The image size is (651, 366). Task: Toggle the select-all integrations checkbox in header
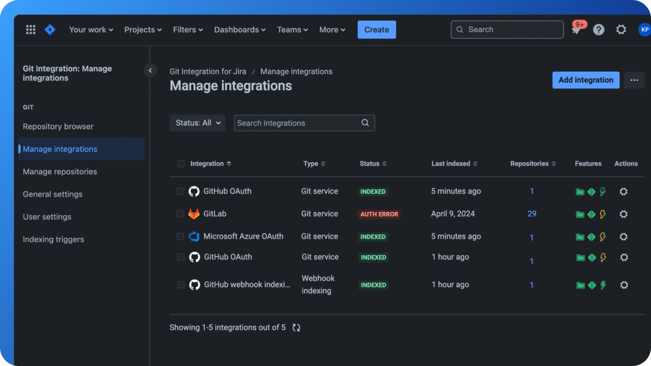181,164
